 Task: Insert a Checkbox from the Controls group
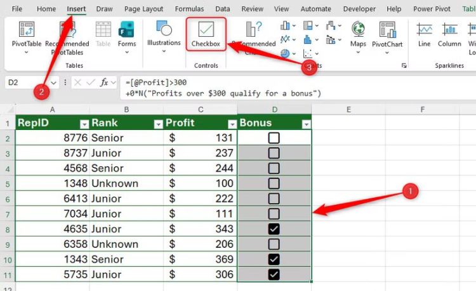(x=206, y=34)
